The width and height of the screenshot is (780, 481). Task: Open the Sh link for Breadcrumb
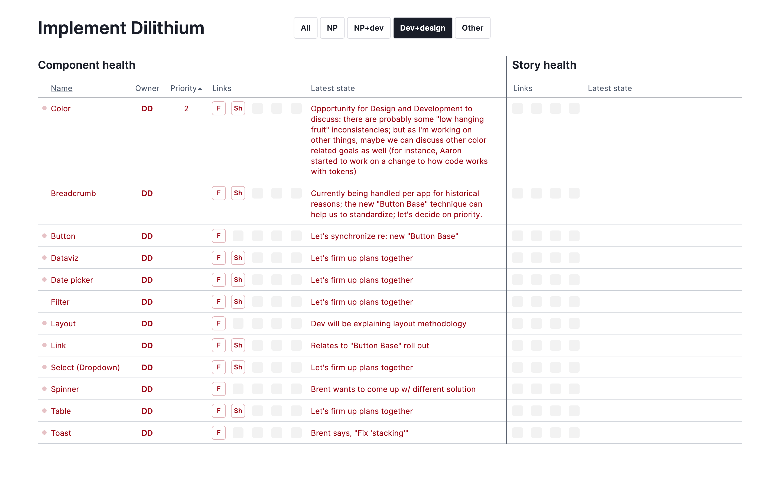pos(238,193)
